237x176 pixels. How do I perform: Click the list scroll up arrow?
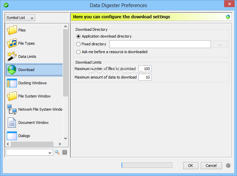tap(65, 26)
